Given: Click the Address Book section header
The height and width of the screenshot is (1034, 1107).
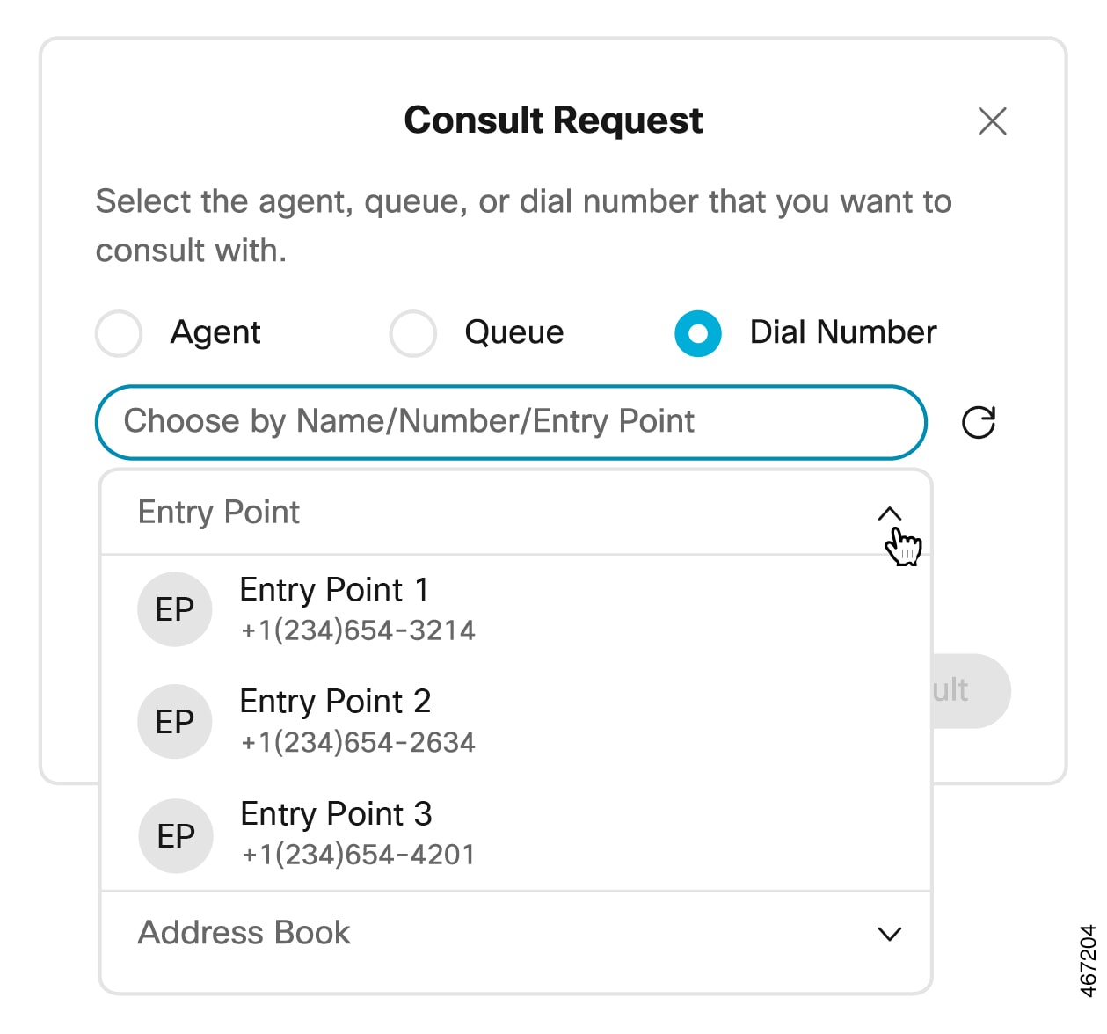Looking at the screenshot, I should tap(516, 933).
